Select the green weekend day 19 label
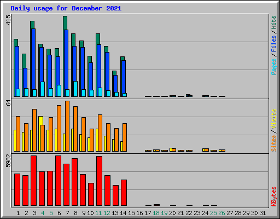Viewport: 280px width, 219px height. click(x=164, y=213)
